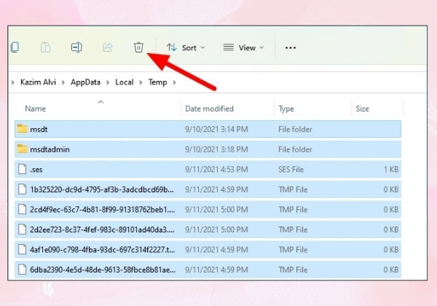Image resolution: width=437 pixels, height=306 pixels.
Task: Click SES File type cell
Action: coord(291,170)
